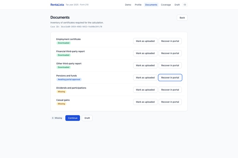Click the Other third-party report Downloaded badge
Viewport: 238px width, 158px height.
(63, 67)
